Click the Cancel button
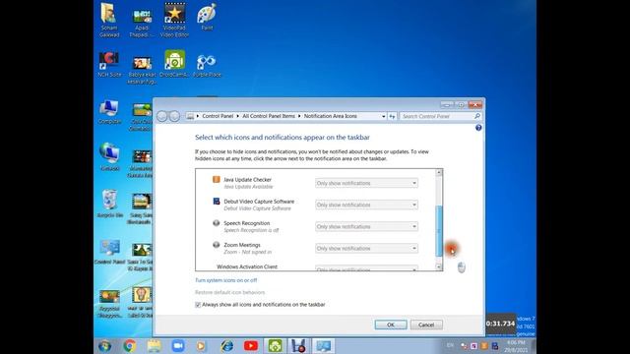 tap(426, 324)
